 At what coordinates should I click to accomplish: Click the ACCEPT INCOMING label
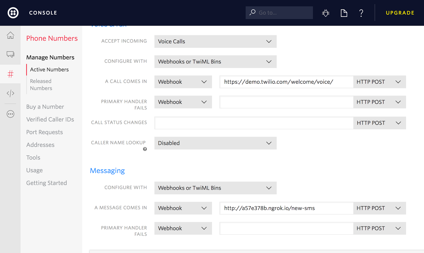tap(124, 41)
